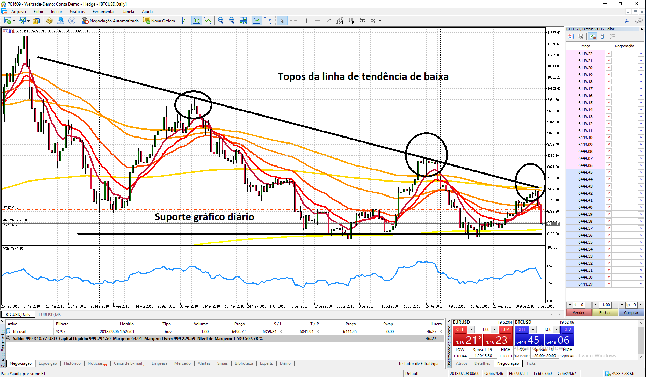Select the horizontal line drawing tool
646x377 pixels.
click(x=318, y=21)
